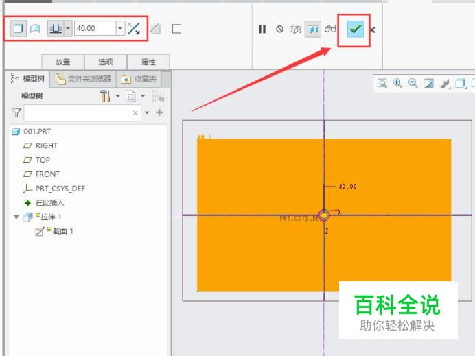Viewport: 475px width, 356px height.
Task: Open the 属性 tab
Action: [148, 62]
